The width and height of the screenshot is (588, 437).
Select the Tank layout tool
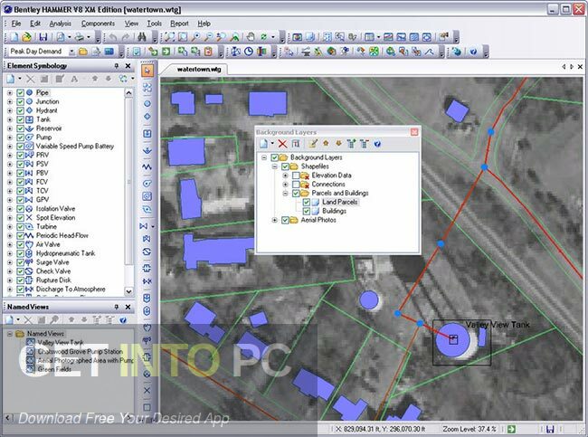tap(147, 134)
